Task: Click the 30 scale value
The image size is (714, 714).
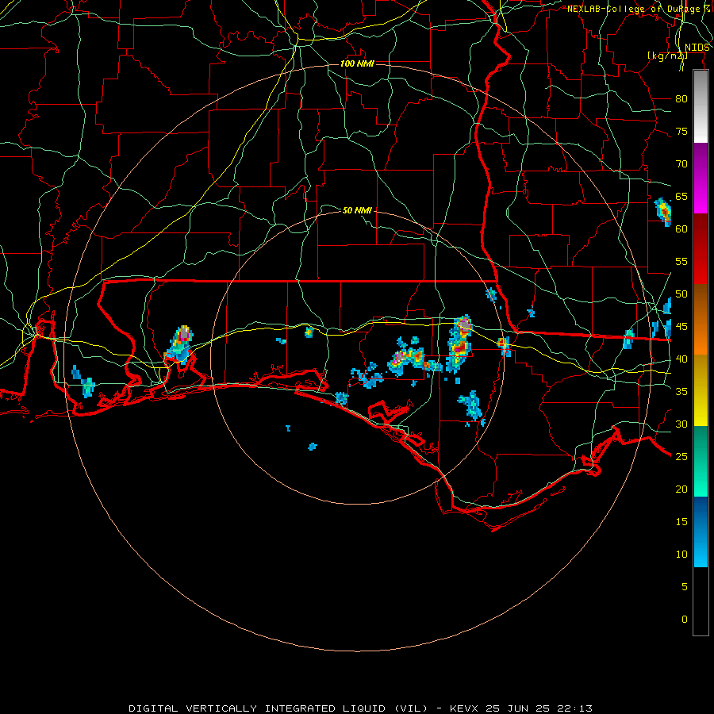Action: pos(681,424)
